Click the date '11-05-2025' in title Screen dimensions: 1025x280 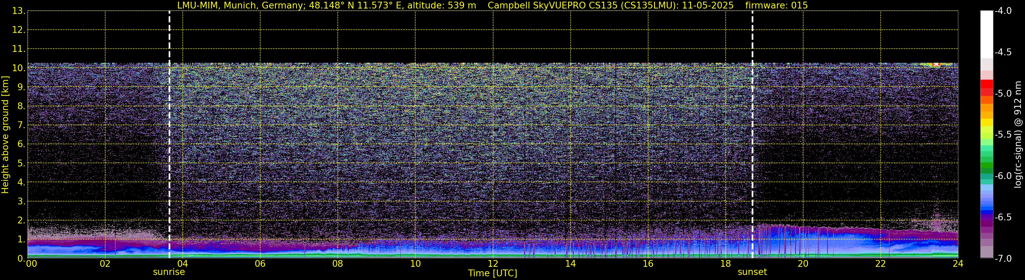708,5
